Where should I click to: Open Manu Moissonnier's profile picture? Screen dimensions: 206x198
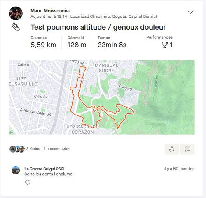(x=16, y=13)
